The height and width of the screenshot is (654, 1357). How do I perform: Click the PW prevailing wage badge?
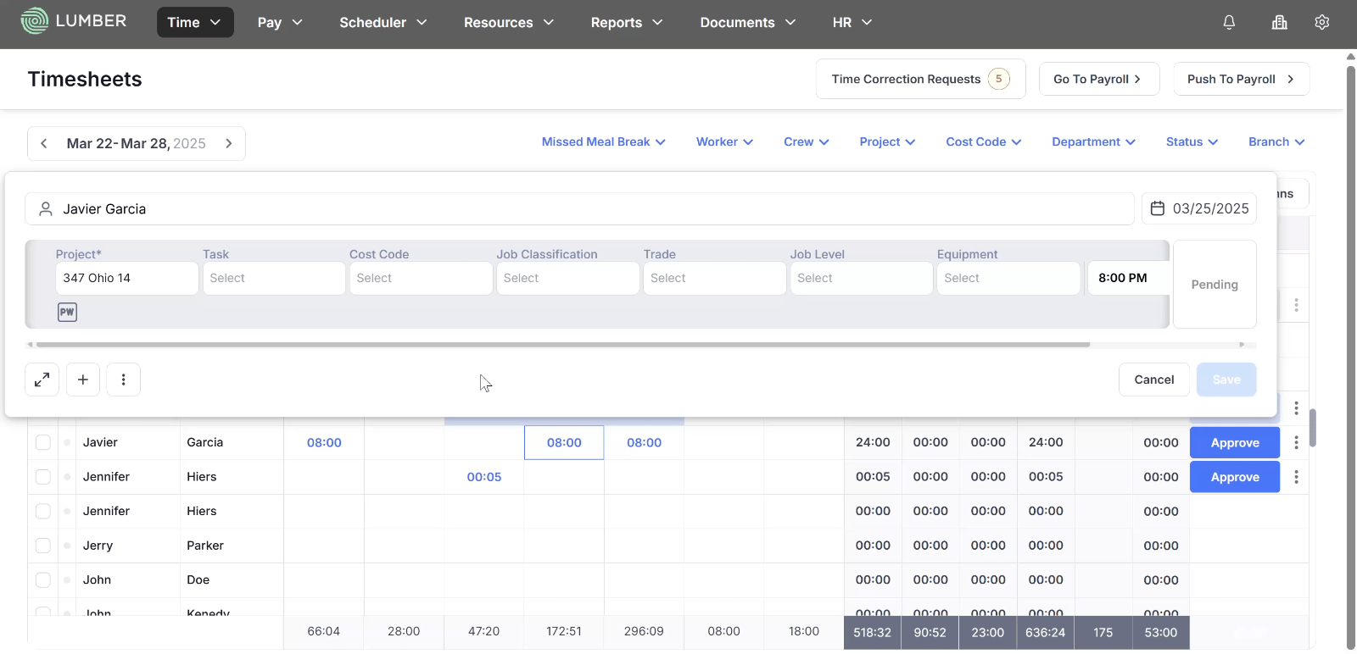(67, 312)
